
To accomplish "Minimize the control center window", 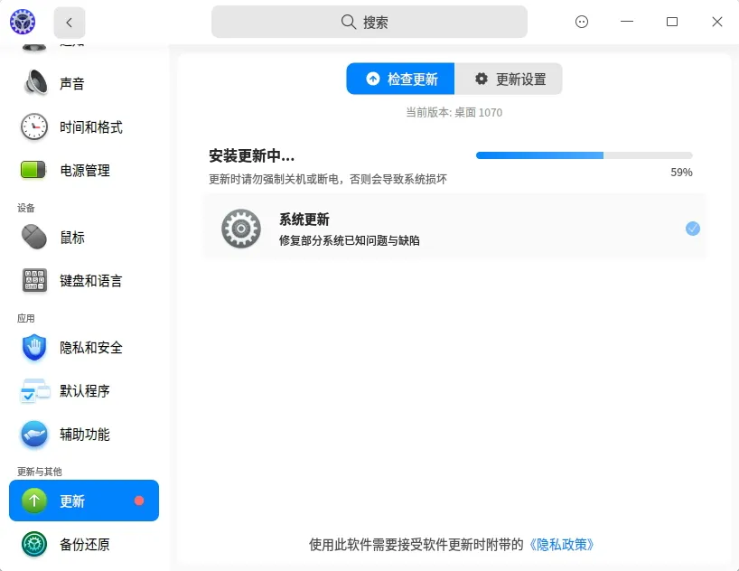I will 627,22.
